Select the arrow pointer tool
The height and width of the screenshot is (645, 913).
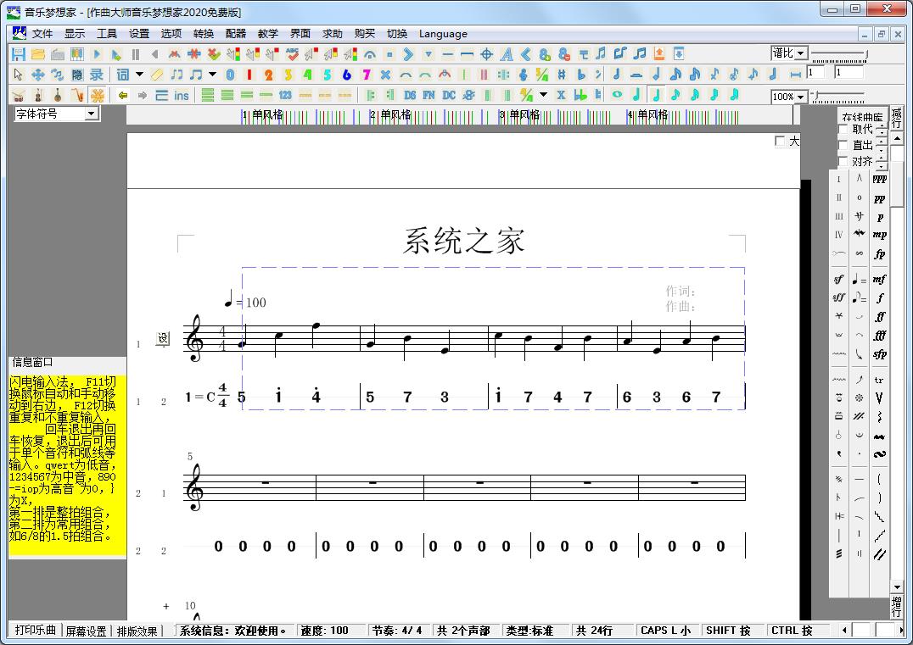tap(18, 75)
